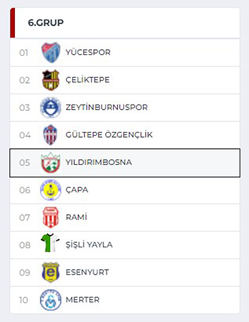Select the highlighted YILDIRIMBOSNA row

pos(125,163)
